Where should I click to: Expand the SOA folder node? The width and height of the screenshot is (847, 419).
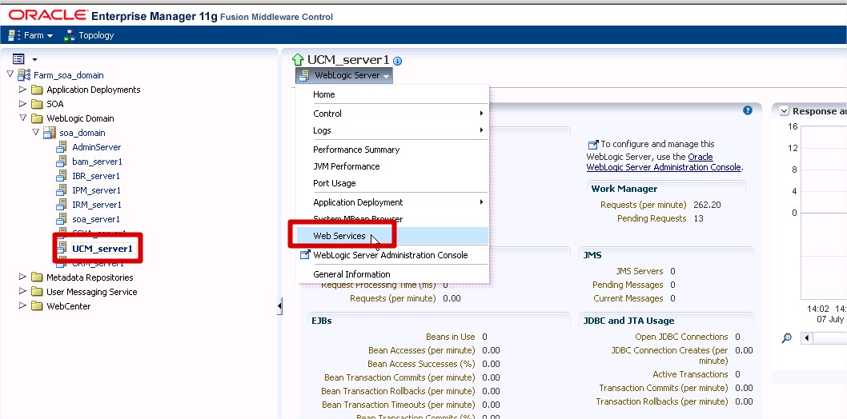(x=23, y=104)
